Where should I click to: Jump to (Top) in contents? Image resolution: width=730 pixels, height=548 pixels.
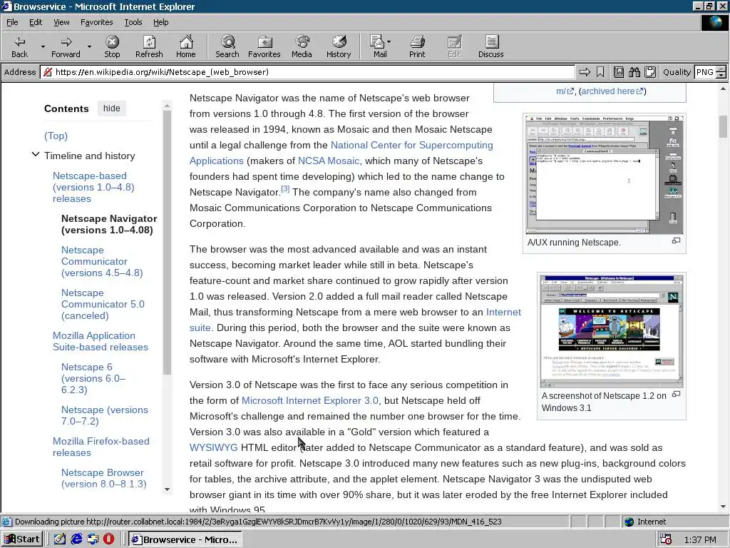[56, 136]
